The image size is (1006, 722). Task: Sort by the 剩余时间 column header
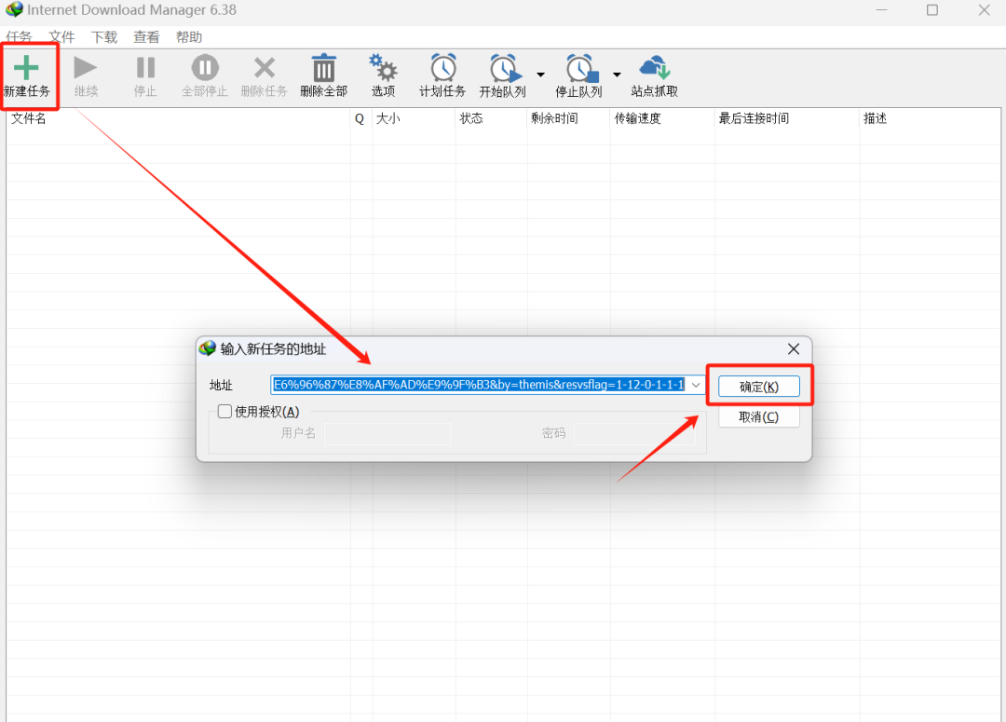(x=568, y=118)
